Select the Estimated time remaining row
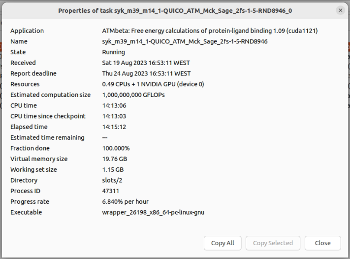 click(47, 138)
